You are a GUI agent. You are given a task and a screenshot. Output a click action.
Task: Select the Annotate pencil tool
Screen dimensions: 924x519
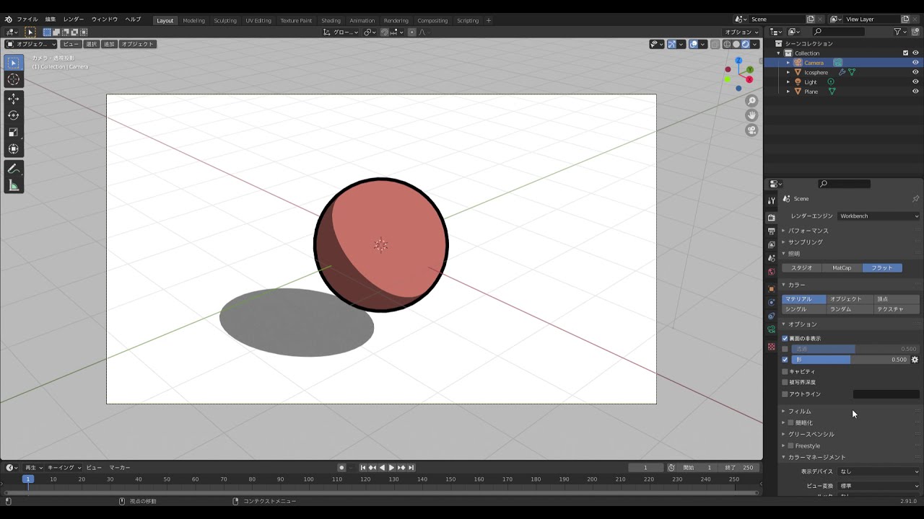pyautogui.click(x=13, y=169)
